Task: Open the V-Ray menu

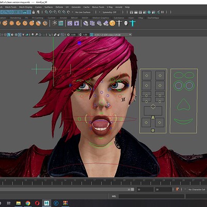Action: [110, 7]
